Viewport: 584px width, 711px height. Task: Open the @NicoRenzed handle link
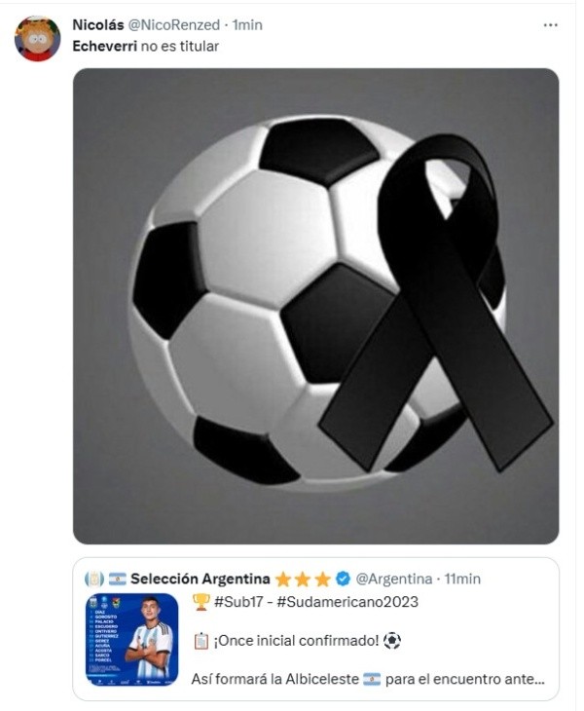tap(174, 25)
